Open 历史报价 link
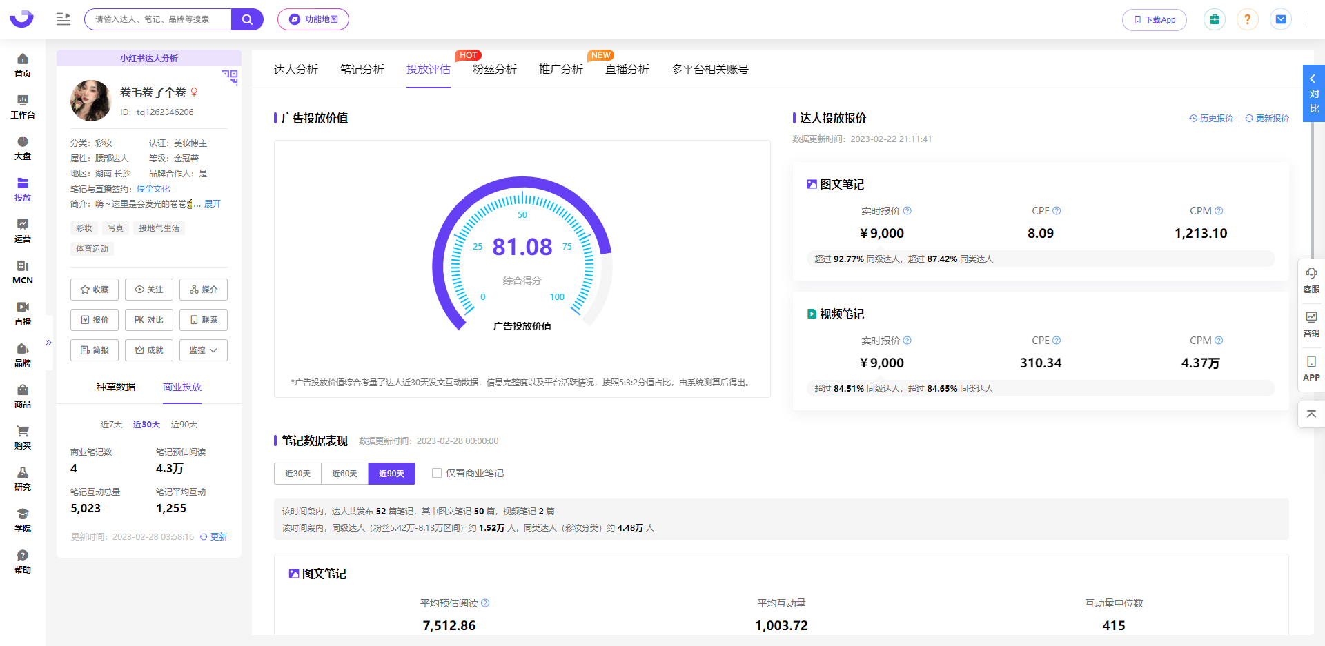The image size is (1325, 646). tap(1211, 119)
